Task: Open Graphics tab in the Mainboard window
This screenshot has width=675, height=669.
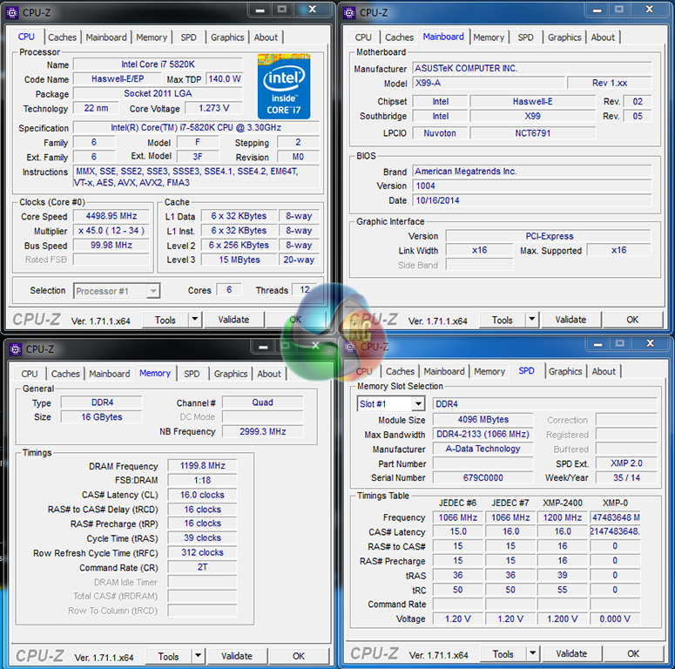Action: [x=564, y=37]
